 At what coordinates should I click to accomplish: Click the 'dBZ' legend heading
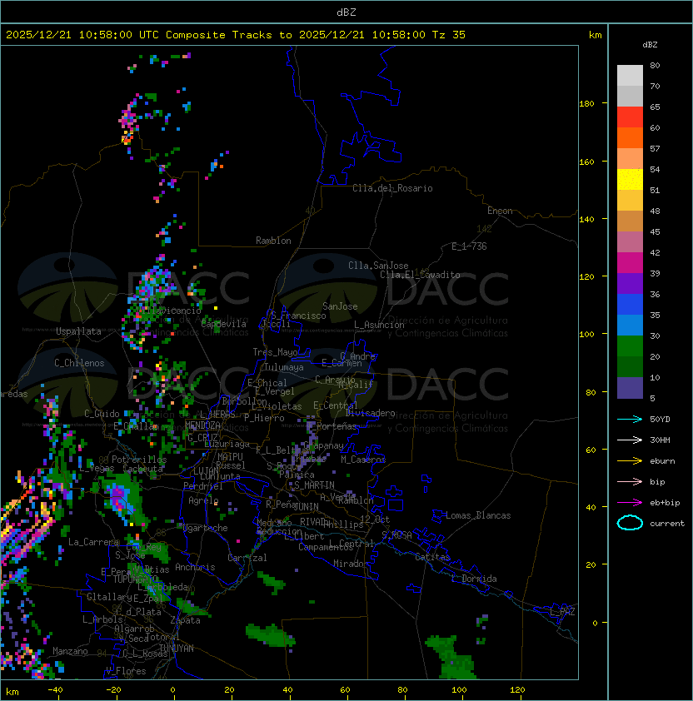(650, 45)
